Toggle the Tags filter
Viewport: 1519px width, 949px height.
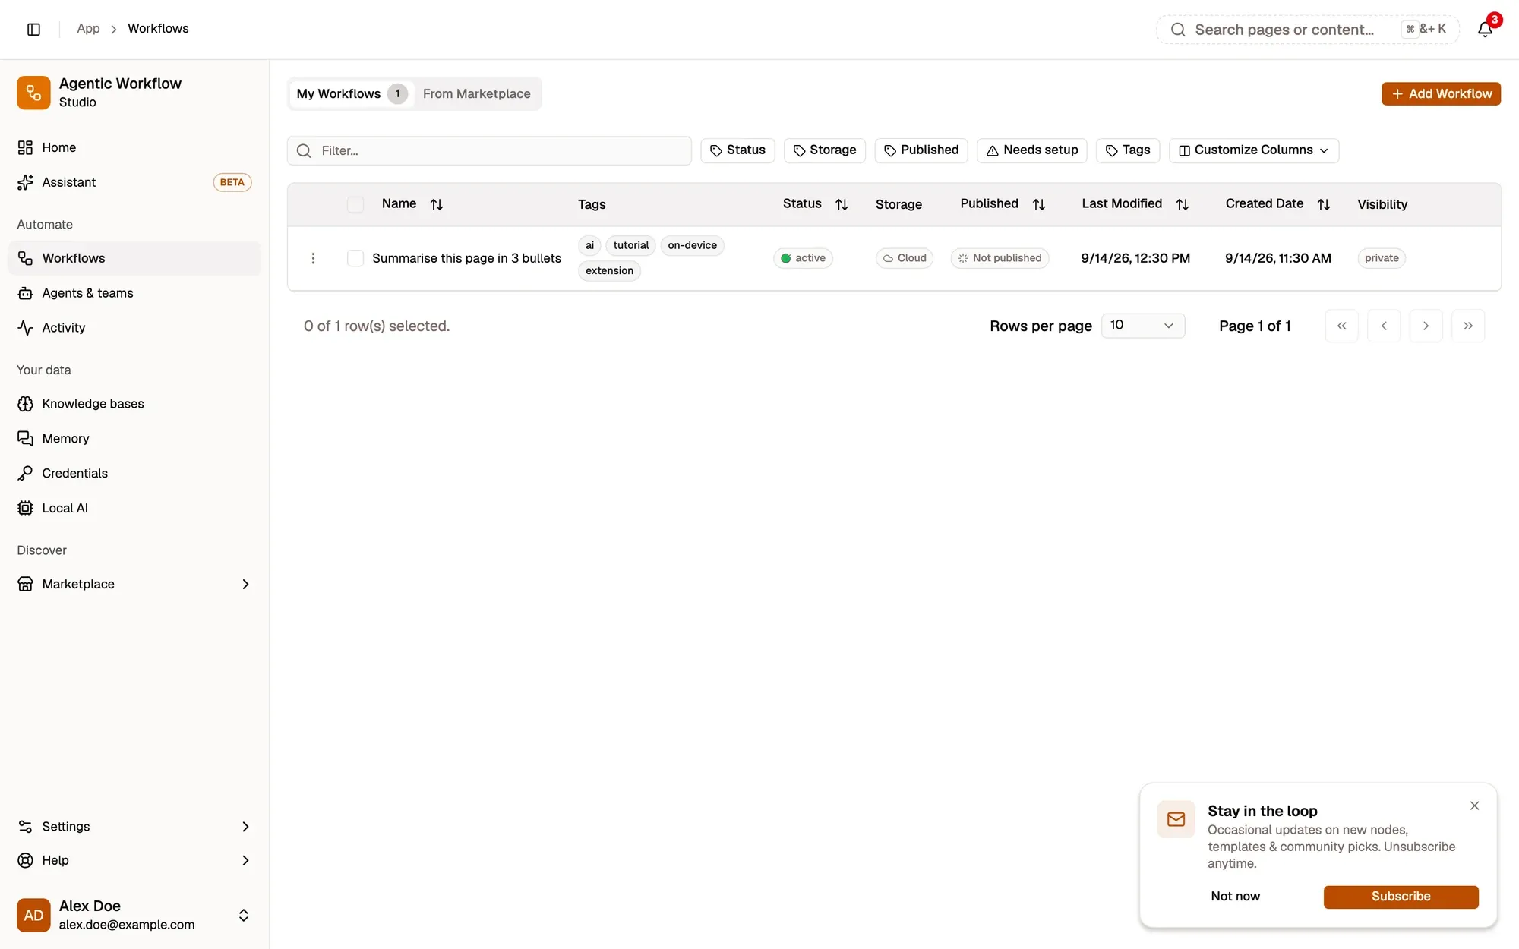point(1127,150)
